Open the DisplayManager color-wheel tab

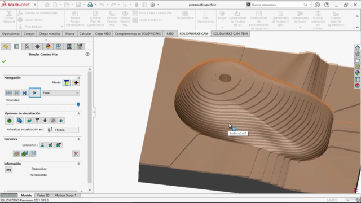[x=48, y=46]
